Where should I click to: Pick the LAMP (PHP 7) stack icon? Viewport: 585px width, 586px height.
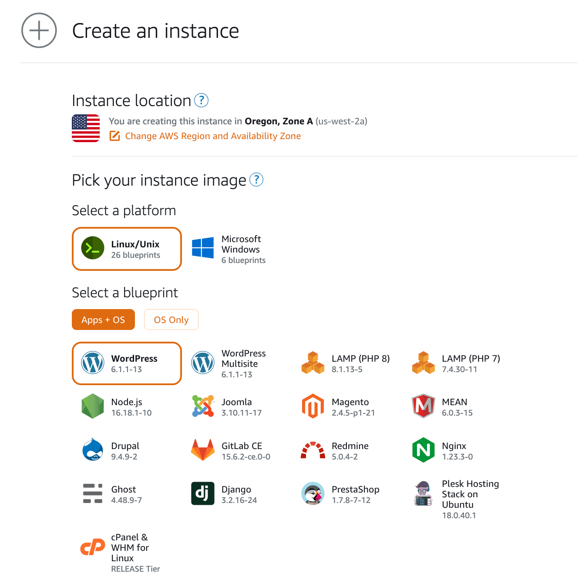[424, 363]
